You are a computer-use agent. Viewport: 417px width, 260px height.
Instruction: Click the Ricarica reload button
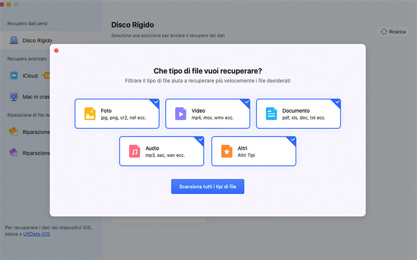point(393,32)
